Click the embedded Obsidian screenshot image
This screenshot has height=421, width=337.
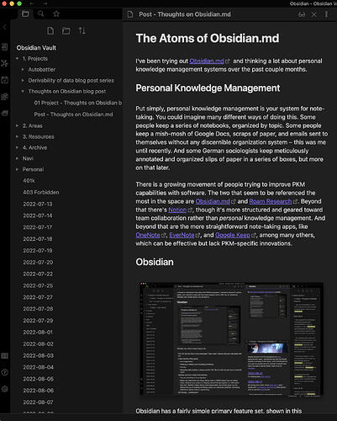(x=231, y=339)
